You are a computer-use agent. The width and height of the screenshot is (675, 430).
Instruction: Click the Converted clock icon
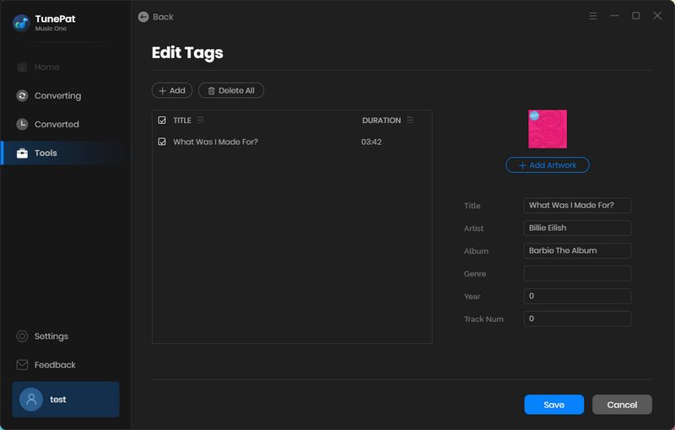point(22,124)
